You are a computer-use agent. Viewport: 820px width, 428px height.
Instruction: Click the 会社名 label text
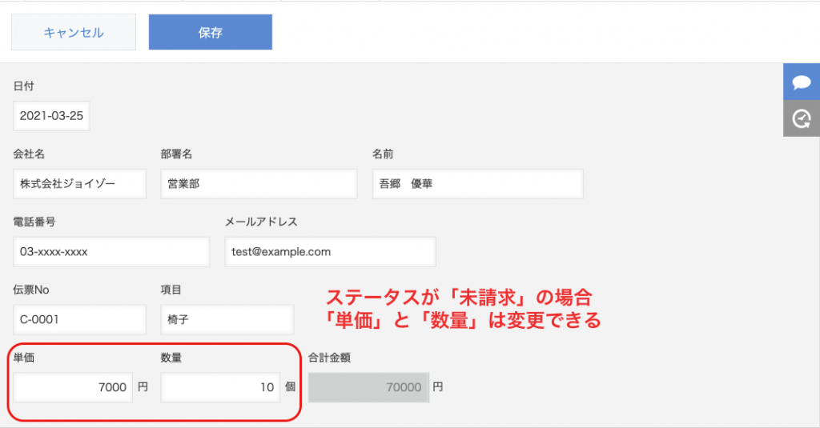(x=29, y=154)
